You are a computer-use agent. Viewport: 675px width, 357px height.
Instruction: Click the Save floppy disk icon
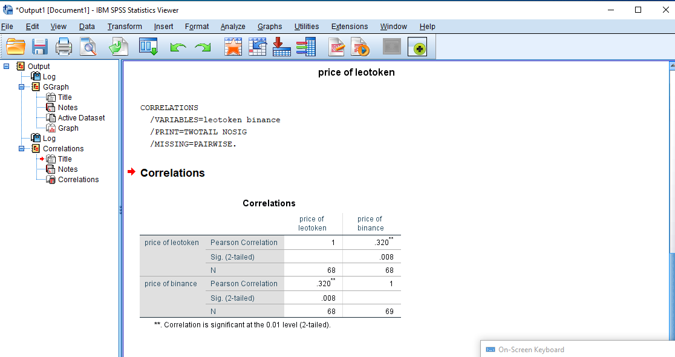pos(39,47)
